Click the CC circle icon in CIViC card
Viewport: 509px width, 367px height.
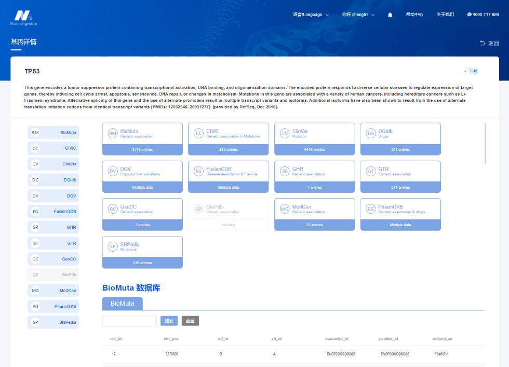pyautogui.click(x=198, y=134)
